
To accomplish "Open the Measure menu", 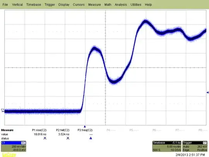I will point(94,5).
